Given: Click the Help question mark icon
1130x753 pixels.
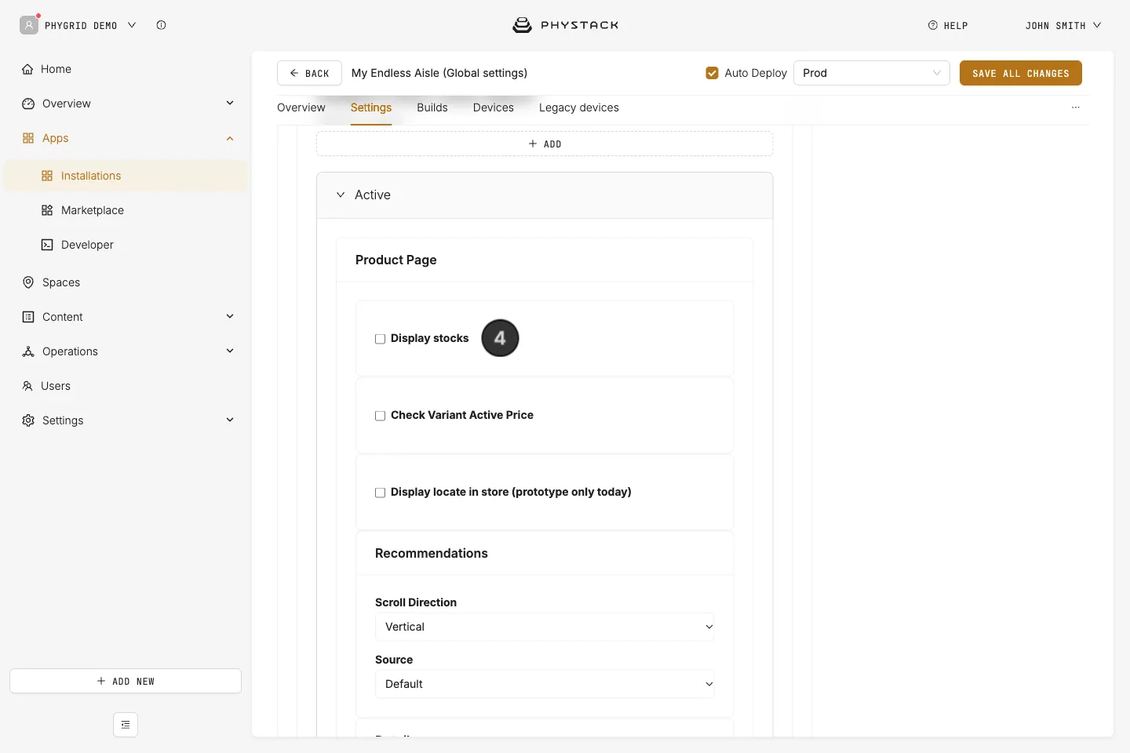Looking at the screenshot, I should [933, 25].
